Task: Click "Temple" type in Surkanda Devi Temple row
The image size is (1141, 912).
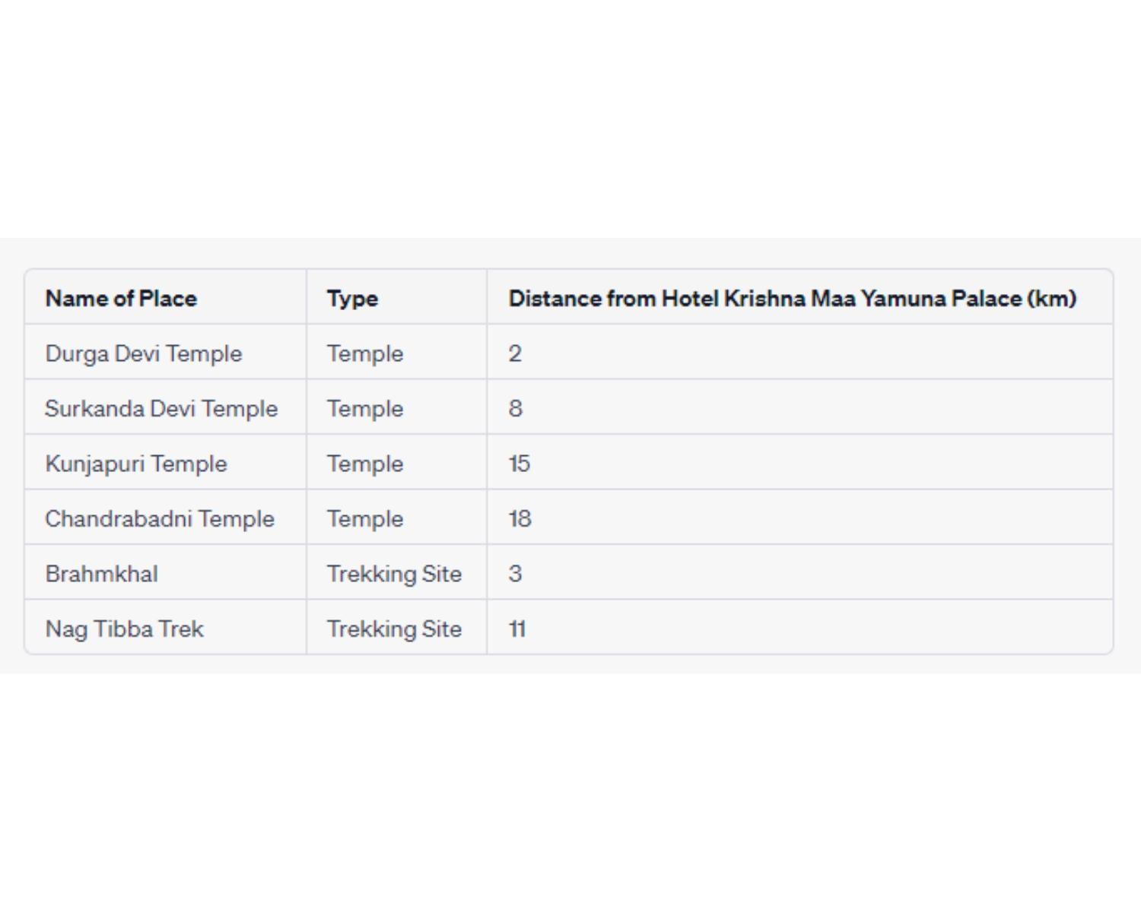Action: pyautogui.click(x=365, y=408)
